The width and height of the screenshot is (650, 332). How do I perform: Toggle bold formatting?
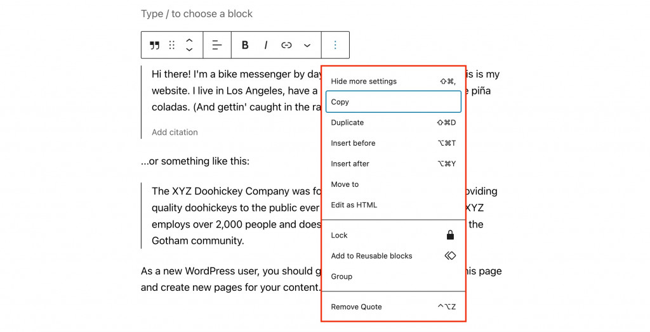tap(245, 45)
